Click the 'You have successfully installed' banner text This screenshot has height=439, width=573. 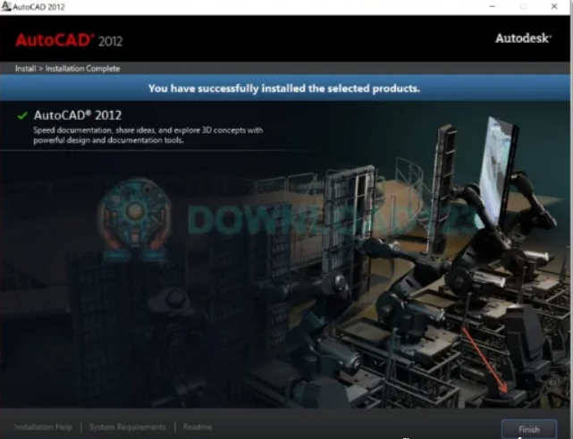pyautogui.click(x=284, y=89)
